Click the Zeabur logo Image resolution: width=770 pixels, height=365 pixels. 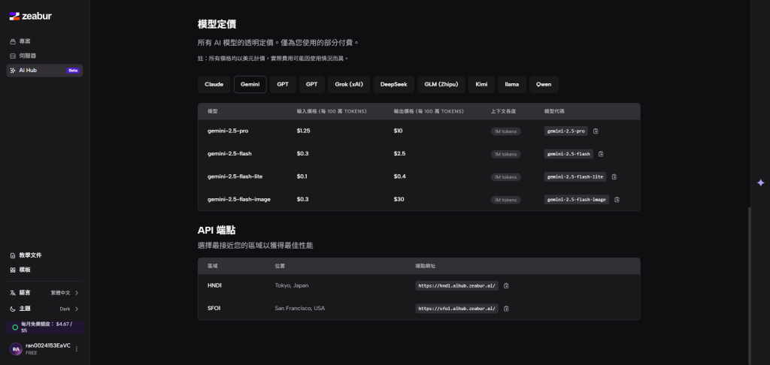30,17
